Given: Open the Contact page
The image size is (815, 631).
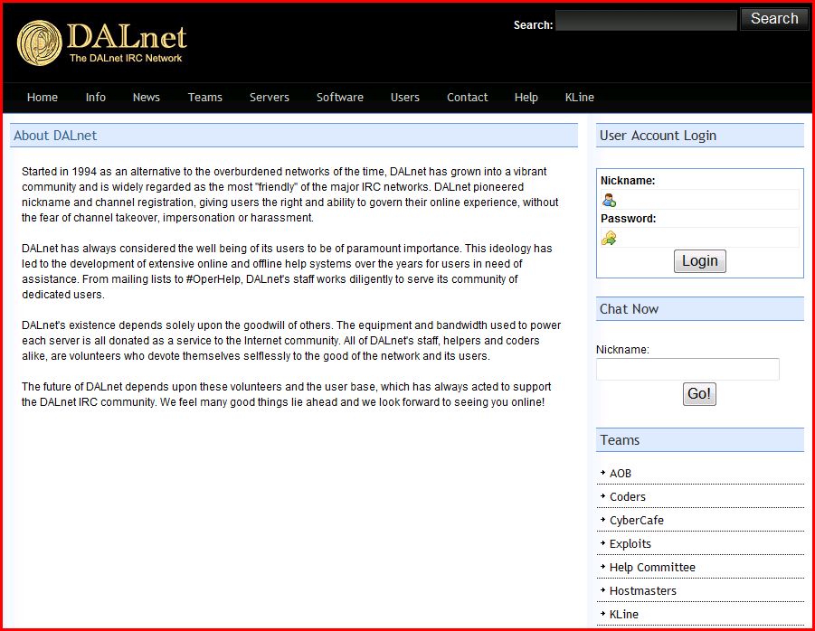Looking at the screenshot, I should coord(468,97).
